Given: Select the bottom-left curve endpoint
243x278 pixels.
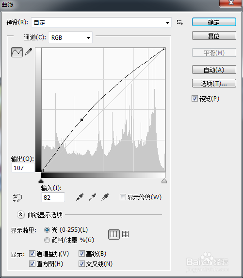Looking at the screenshot, I should (x=42, y=171).
